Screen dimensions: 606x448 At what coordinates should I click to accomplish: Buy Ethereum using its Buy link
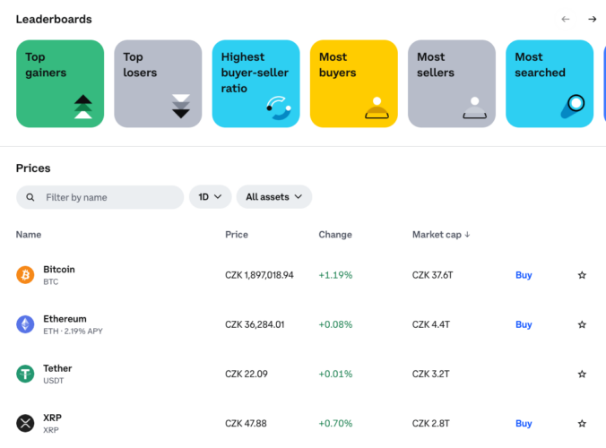click(524, 324)
